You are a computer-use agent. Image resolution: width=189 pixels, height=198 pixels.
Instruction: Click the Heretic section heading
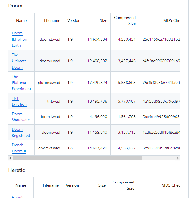[x=17, y=170]
